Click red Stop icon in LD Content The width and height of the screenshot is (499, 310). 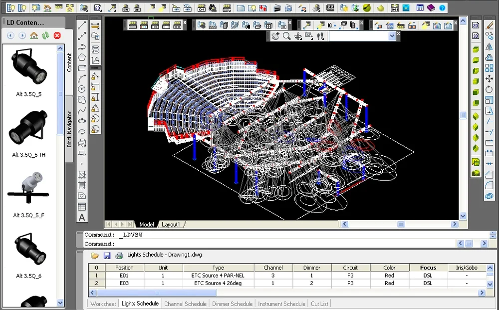(x=57, y=35)
